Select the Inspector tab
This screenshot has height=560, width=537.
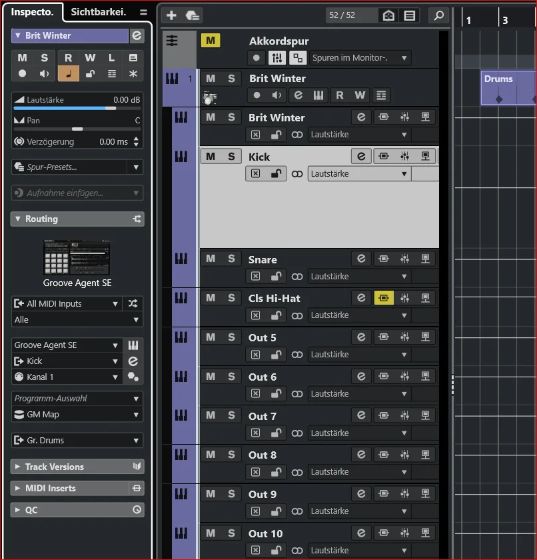tap(32, 12)
